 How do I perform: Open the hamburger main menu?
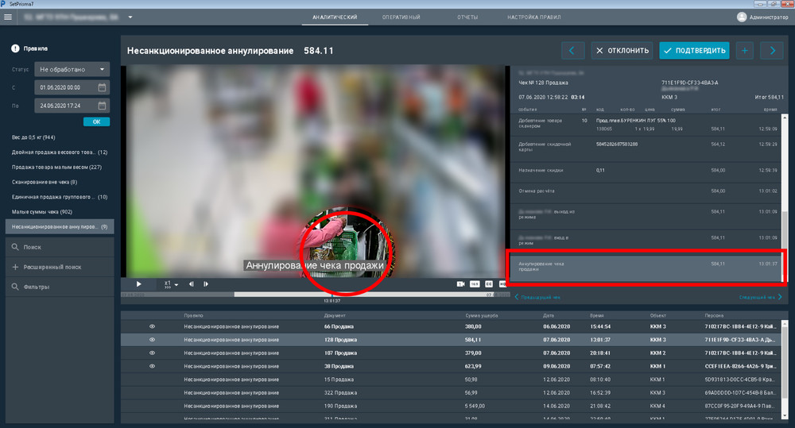[x=8, y=17]
